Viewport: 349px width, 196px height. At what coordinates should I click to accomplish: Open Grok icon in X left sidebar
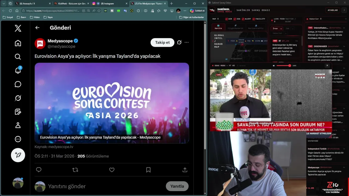[18, 98]
